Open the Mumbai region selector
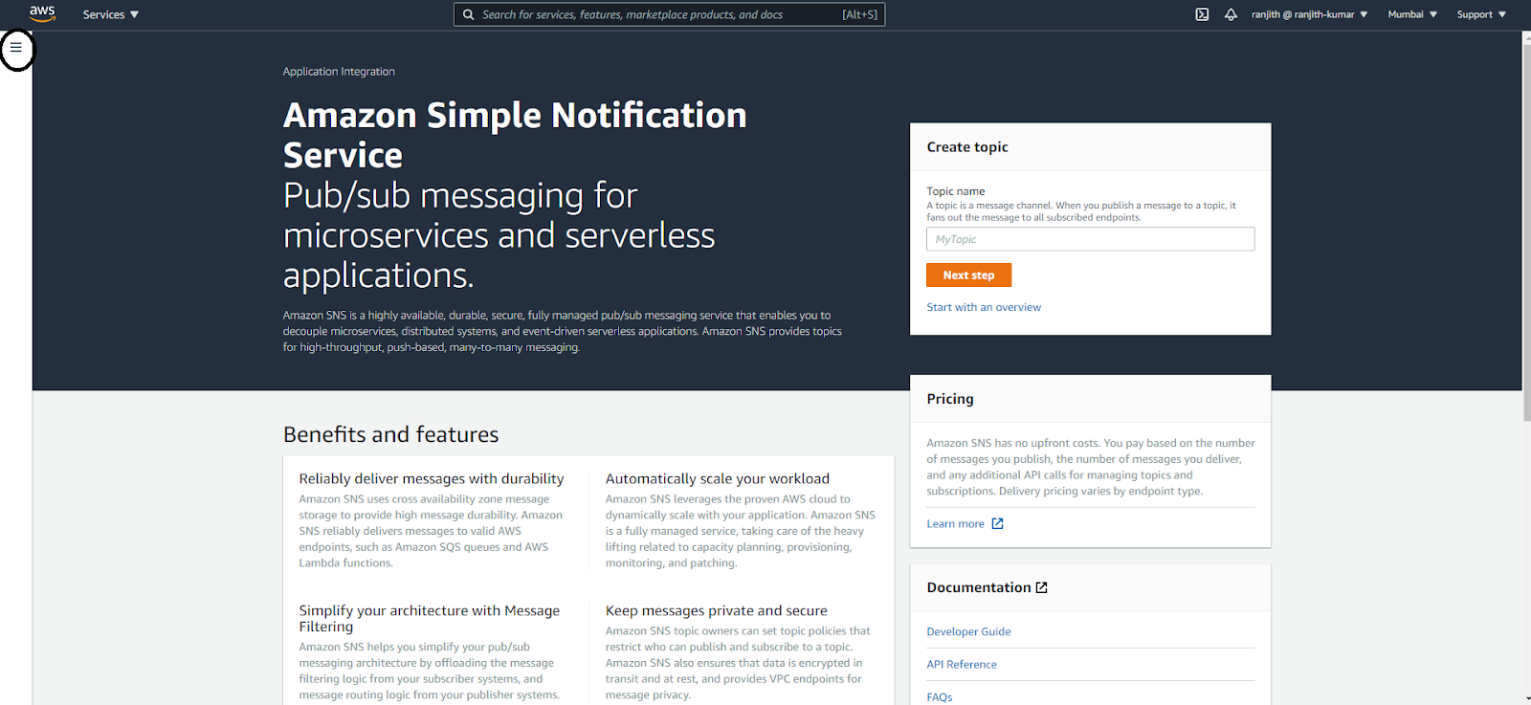Screen dimensions: 1531x705 point(1412,14)
